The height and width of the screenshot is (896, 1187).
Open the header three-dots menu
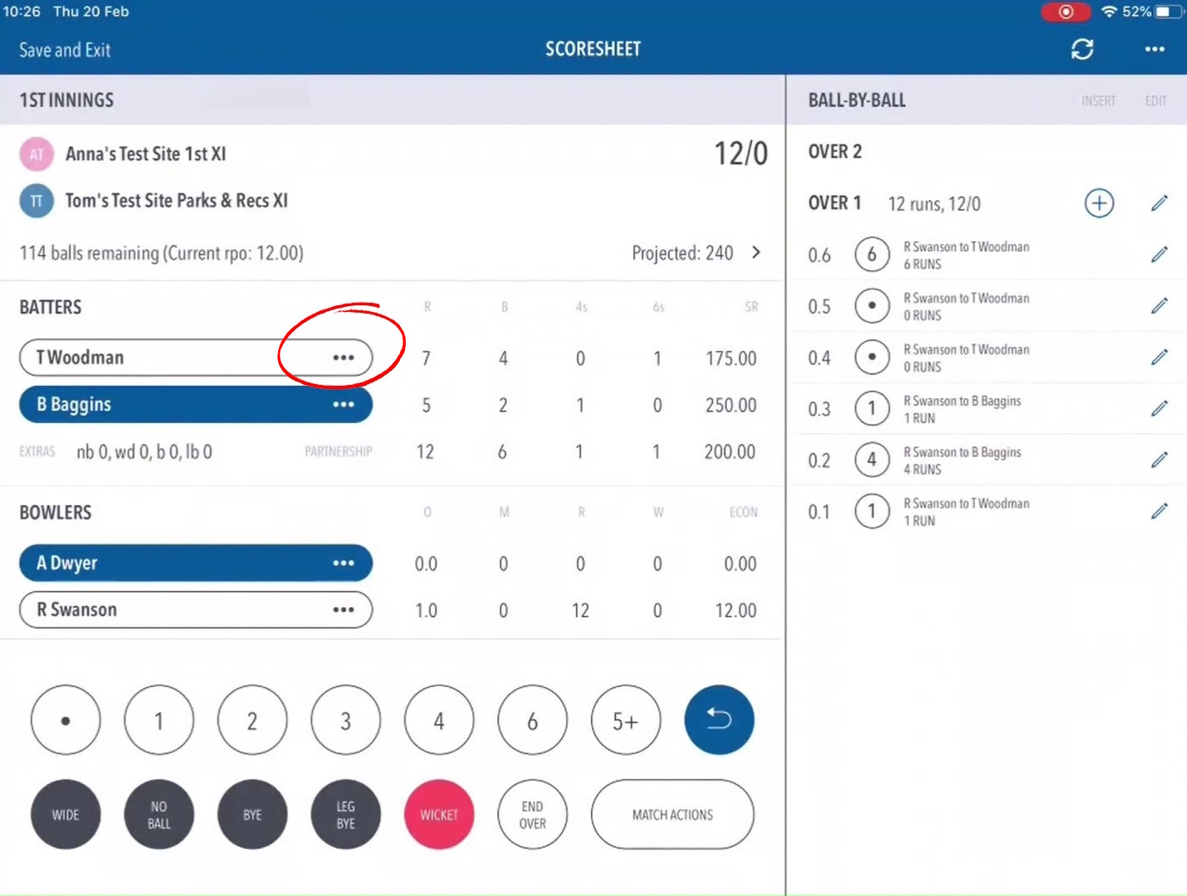pos(1155,50)
